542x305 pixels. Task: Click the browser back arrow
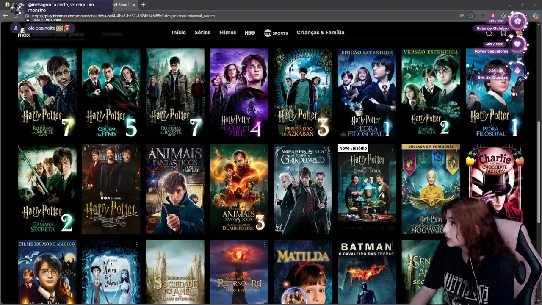6,16
